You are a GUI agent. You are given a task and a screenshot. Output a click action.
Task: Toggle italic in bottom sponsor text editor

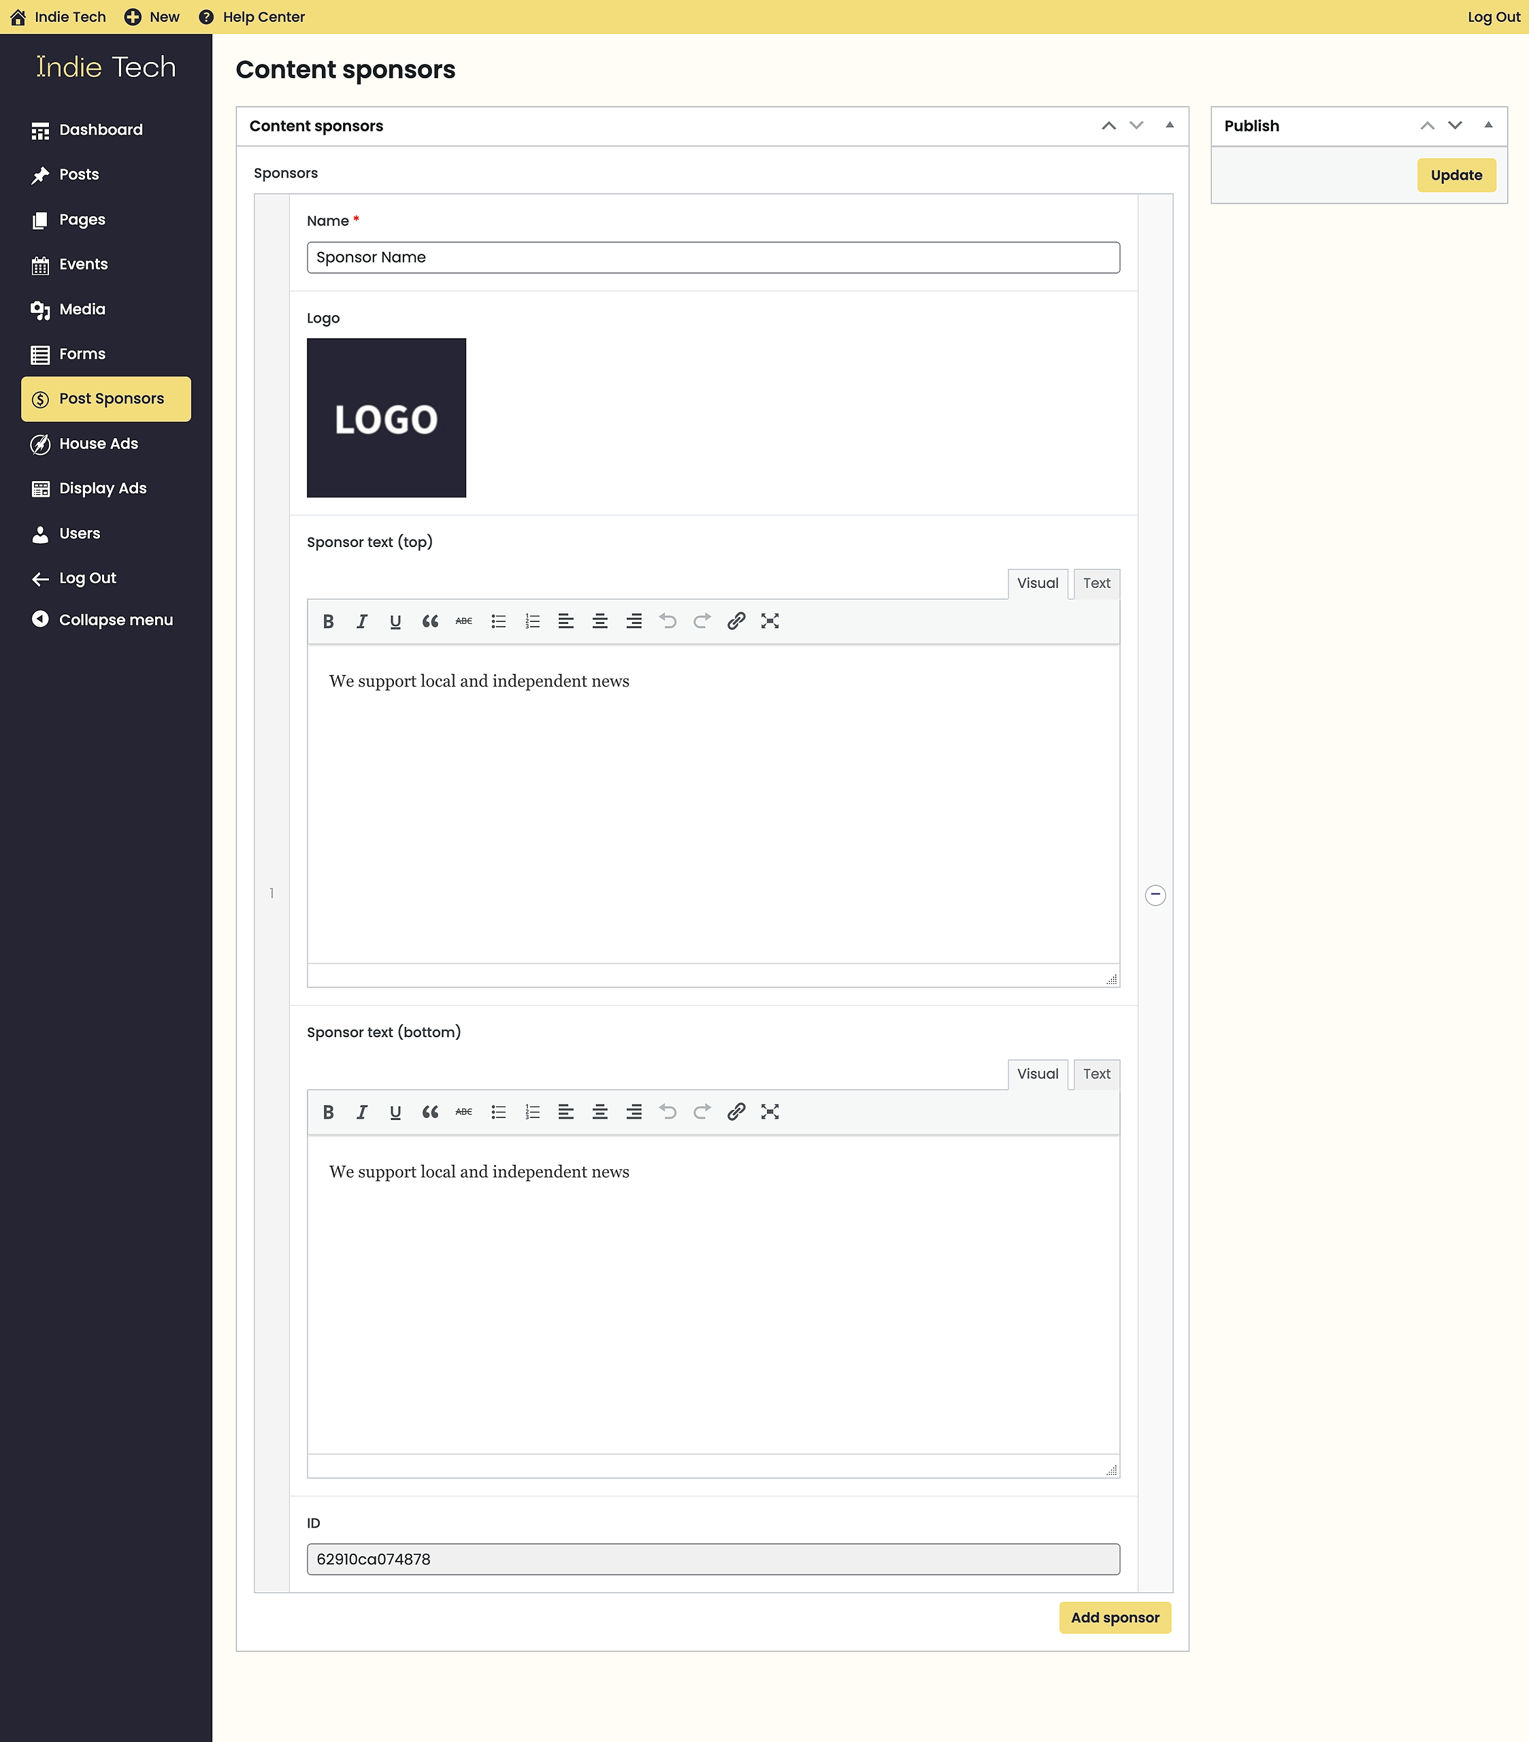(x=361, y=1112)
